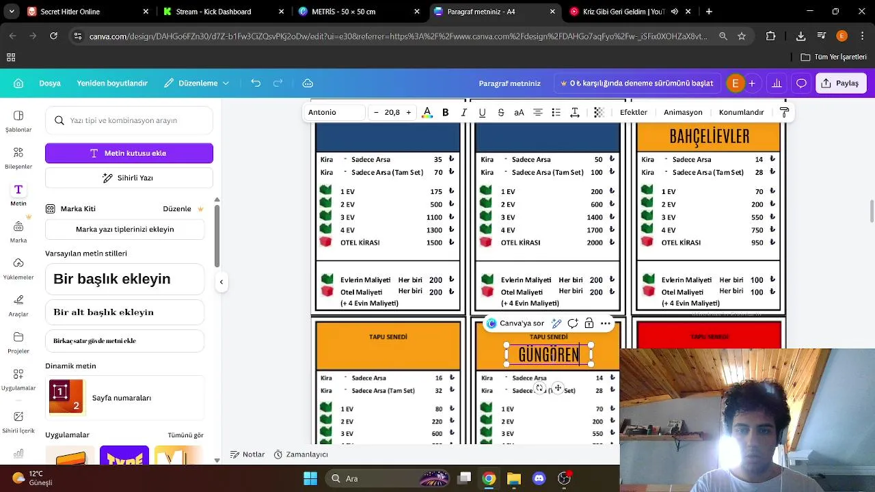875x492 pixels.
Task: Open letter and line spacing options
Action: [x=575, y=112]
